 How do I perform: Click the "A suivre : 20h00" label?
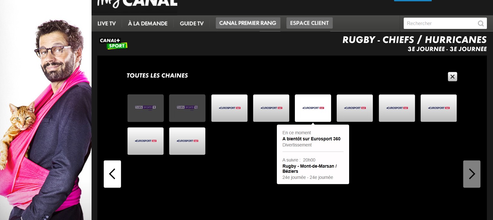click(x=299, y=160)
